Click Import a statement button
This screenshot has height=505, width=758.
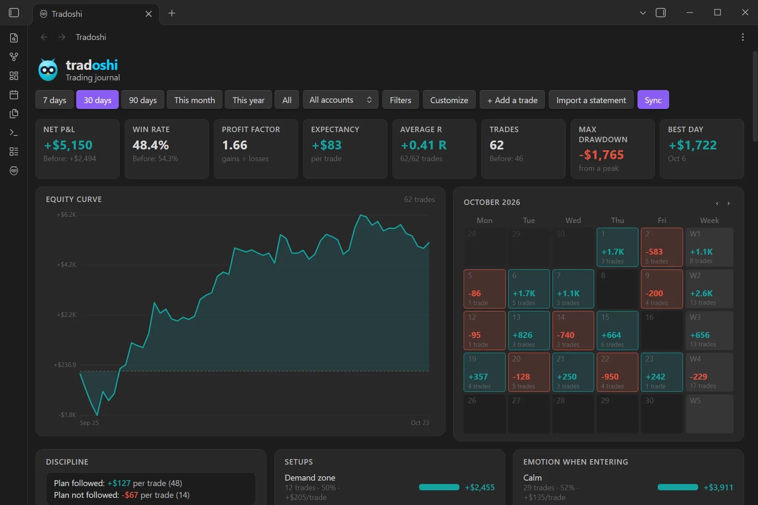(591, 100)
